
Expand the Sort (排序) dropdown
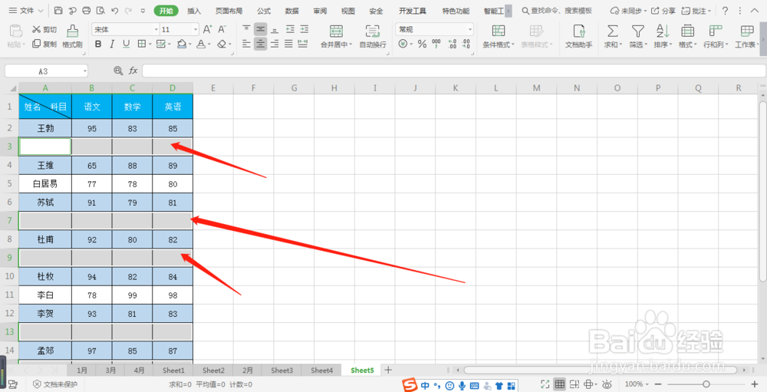670,44
